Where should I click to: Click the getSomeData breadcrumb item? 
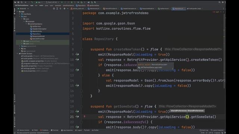pos(93,6)
